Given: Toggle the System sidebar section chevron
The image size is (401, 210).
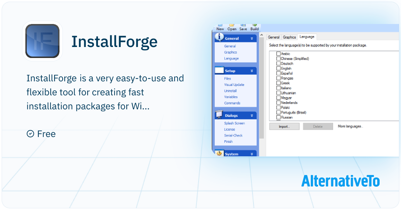Looking at the screenshot, I should point(252,154).
